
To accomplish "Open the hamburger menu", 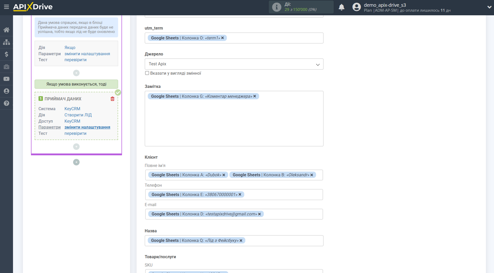I will click(6, 7).
